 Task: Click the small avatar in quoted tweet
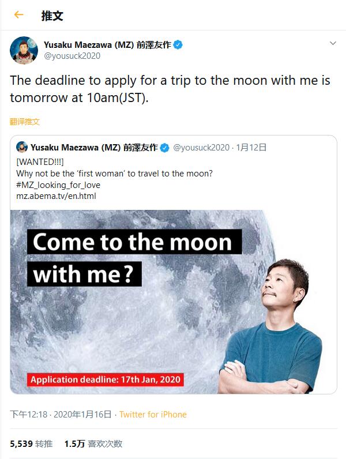(x=22, y=148)
